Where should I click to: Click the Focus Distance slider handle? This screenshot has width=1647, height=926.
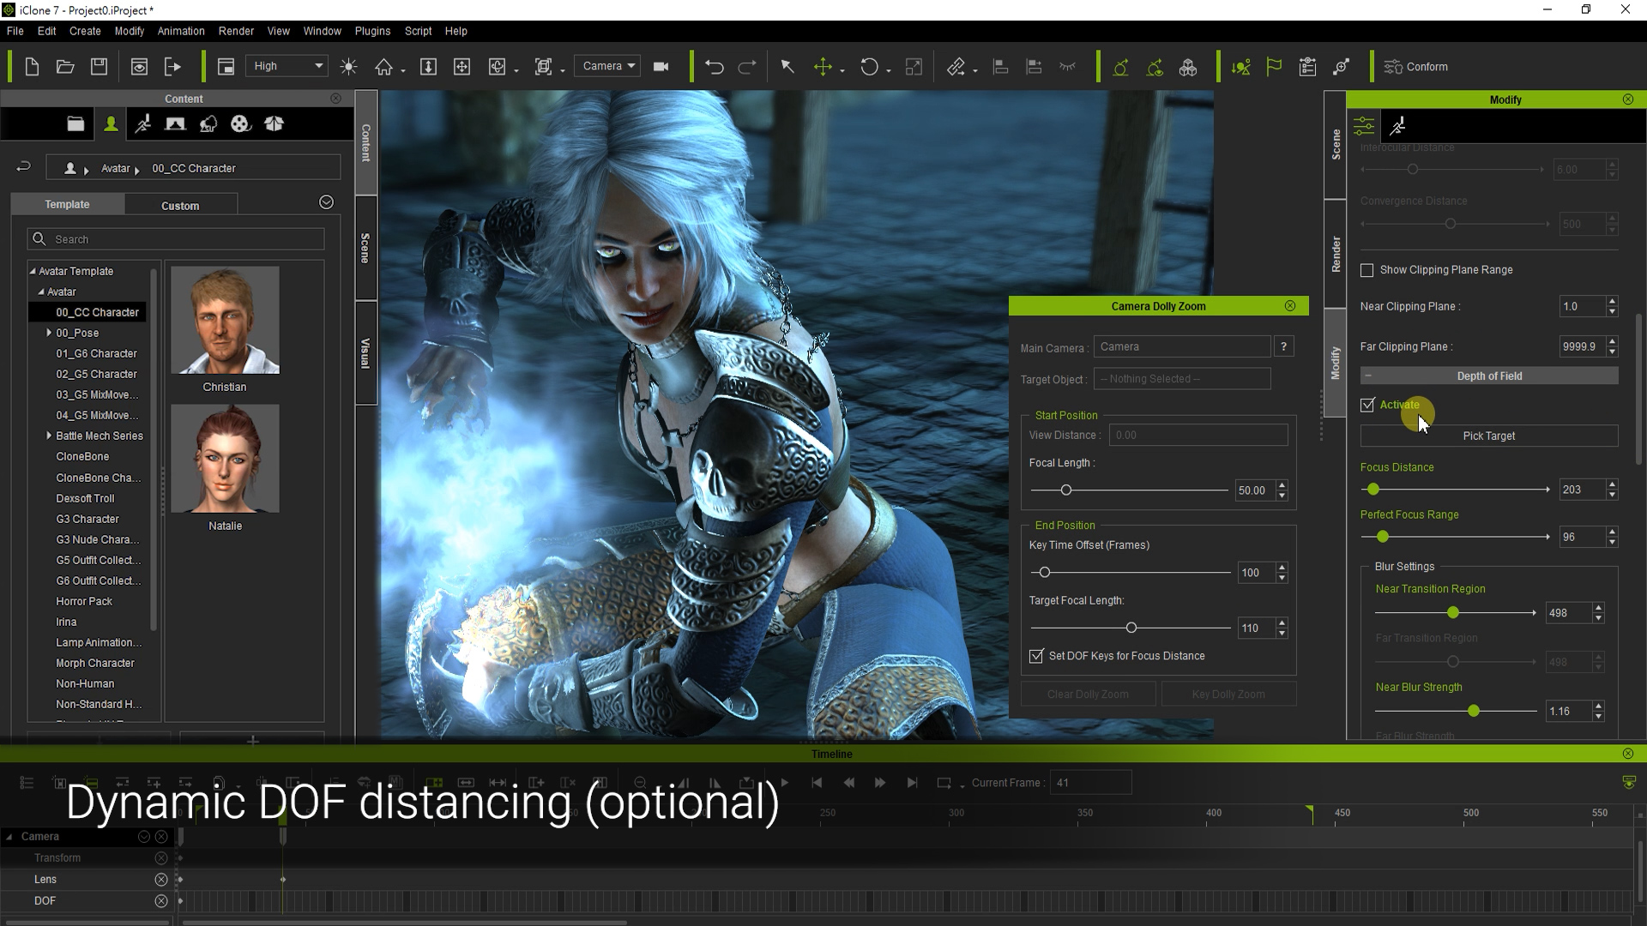[1373, 490]
